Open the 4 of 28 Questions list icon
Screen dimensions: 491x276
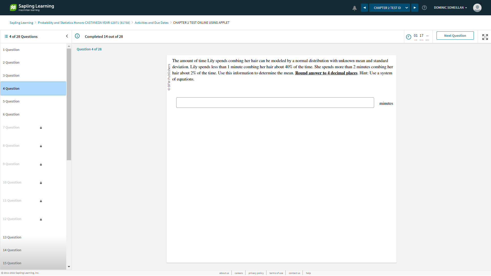pos(6,37)
